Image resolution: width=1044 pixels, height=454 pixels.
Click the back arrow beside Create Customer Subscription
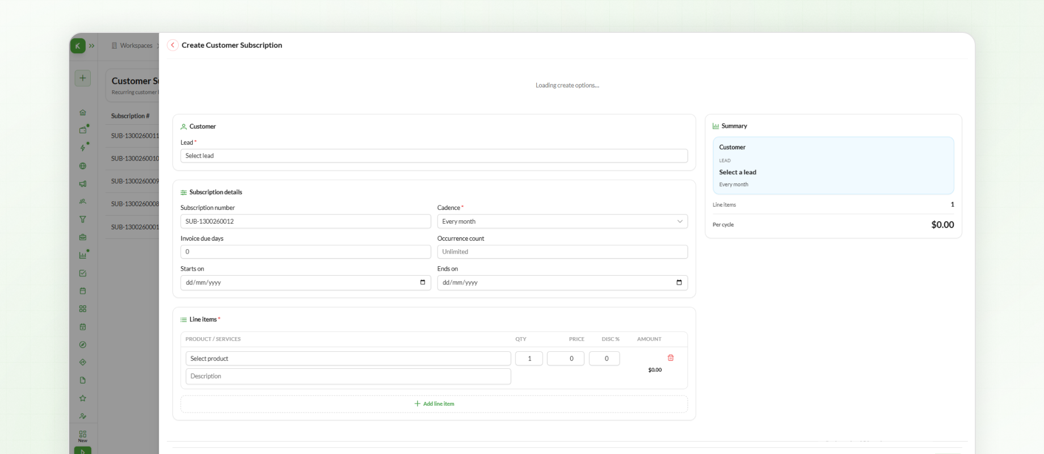pyautogui.click(x=172, y=45)
